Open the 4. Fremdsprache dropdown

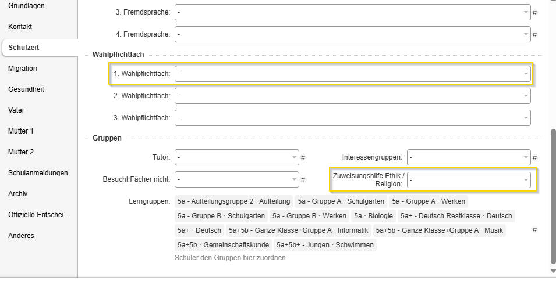pyautogui.click(x=352, y=34)
